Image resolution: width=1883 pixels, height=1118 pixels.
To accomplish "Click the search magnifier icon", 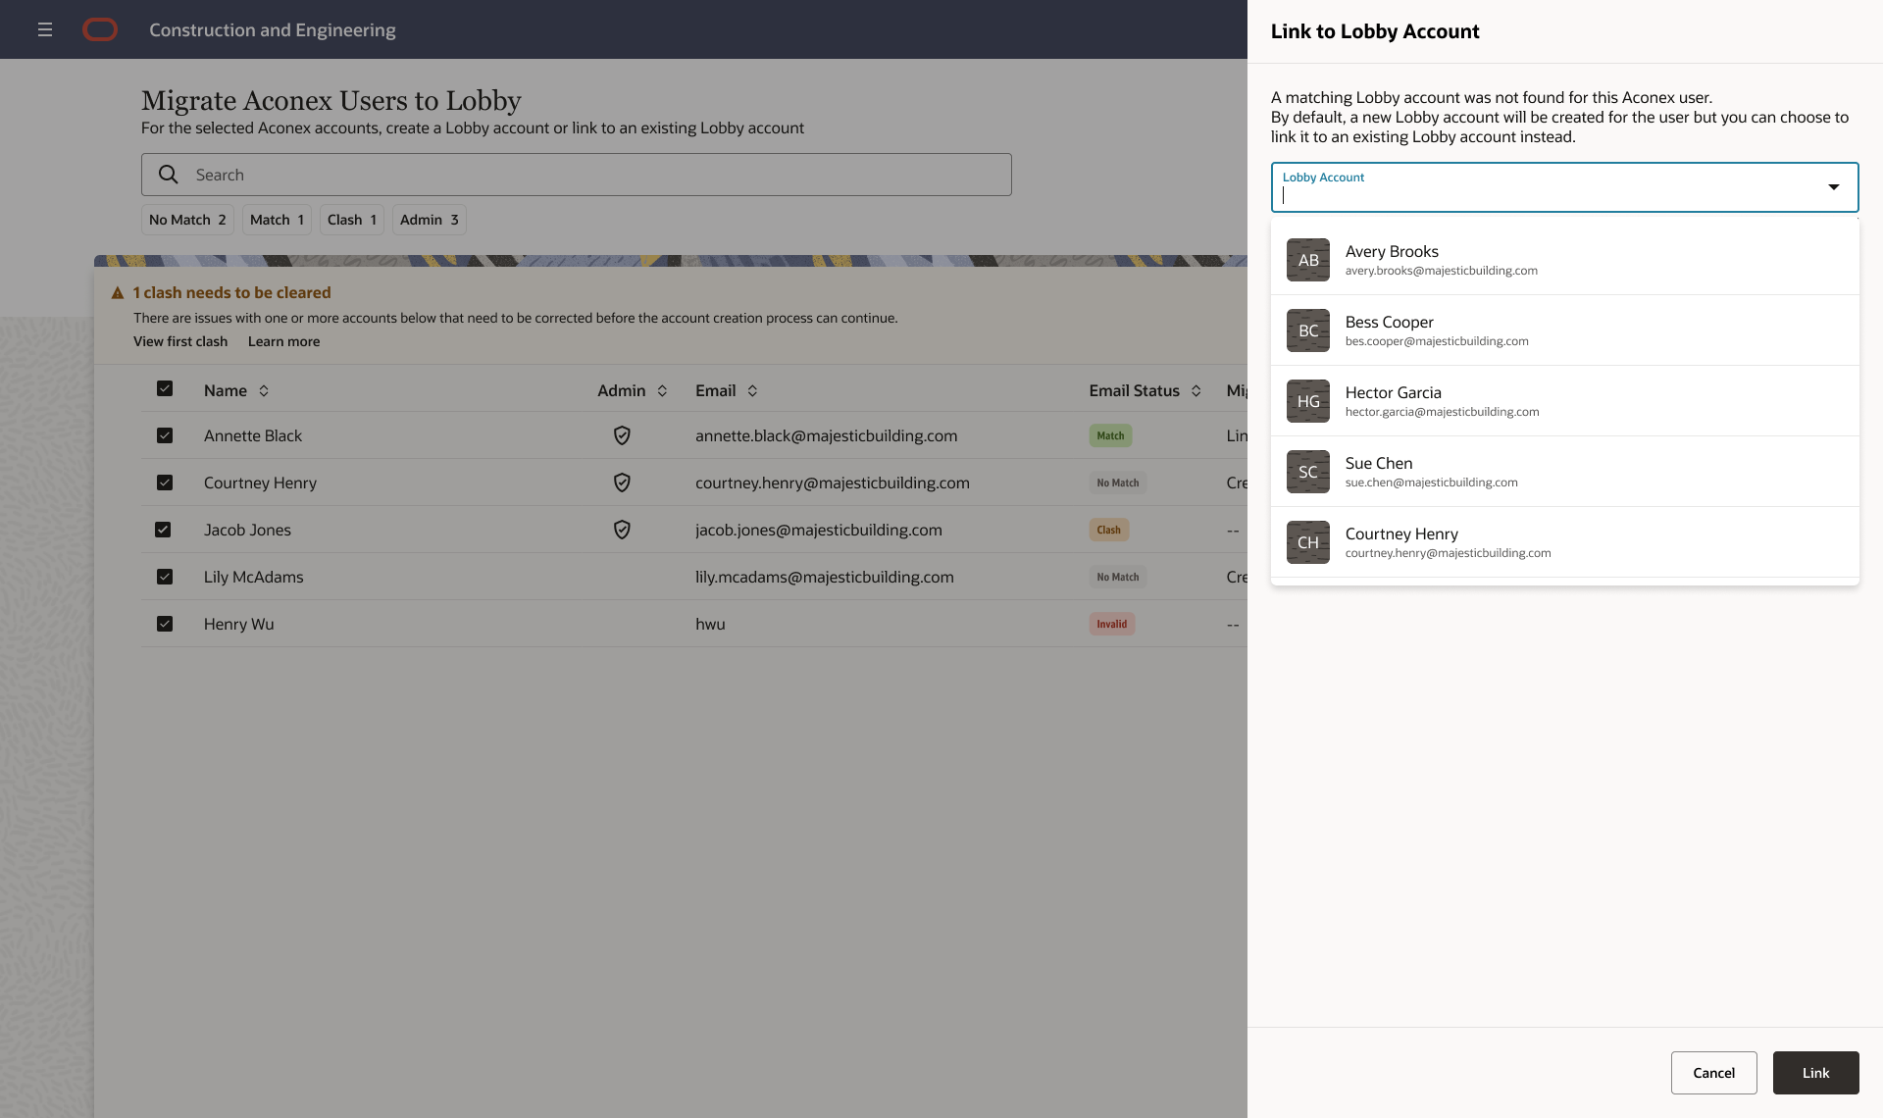I will coord(169,175).
